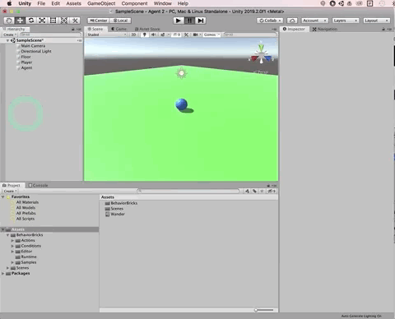This screenshot has width=395, height=319.
Task: Select the Rect Transform tool
Action: tap(53, 21)
